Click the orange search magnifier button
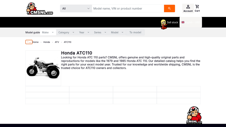 pos(169,8)
